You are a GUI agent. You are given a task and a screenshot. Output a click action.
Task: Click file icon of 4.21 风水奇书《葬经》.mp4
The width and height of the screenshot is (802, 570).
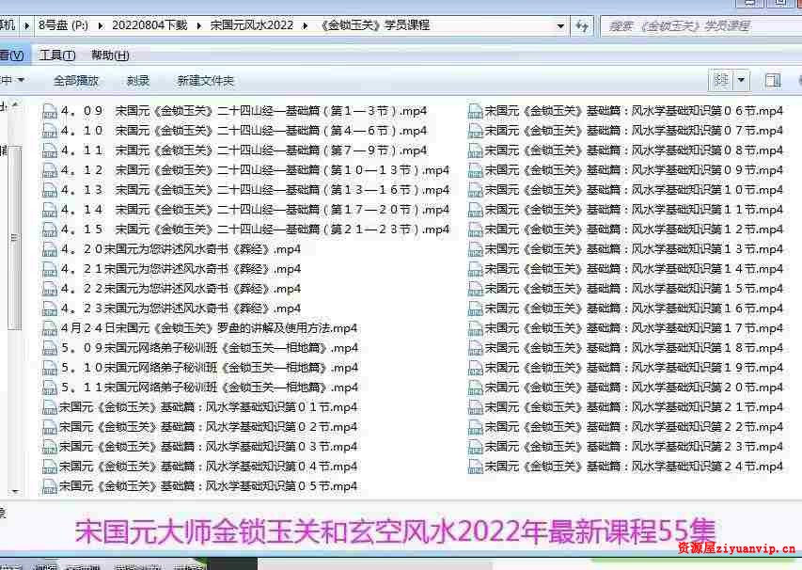[x=50, y=269]
